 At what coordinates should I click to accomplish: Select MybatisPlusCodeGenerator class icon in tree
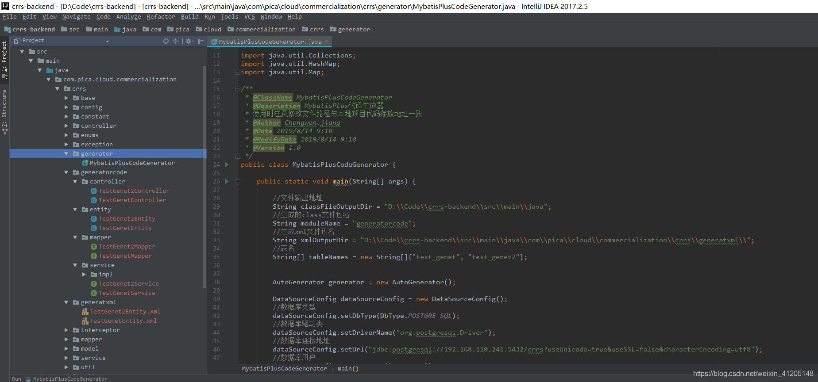pyautogui.click(x=85, y=163)
